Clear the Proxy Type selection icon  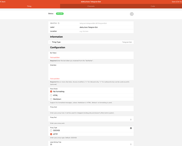131,128
